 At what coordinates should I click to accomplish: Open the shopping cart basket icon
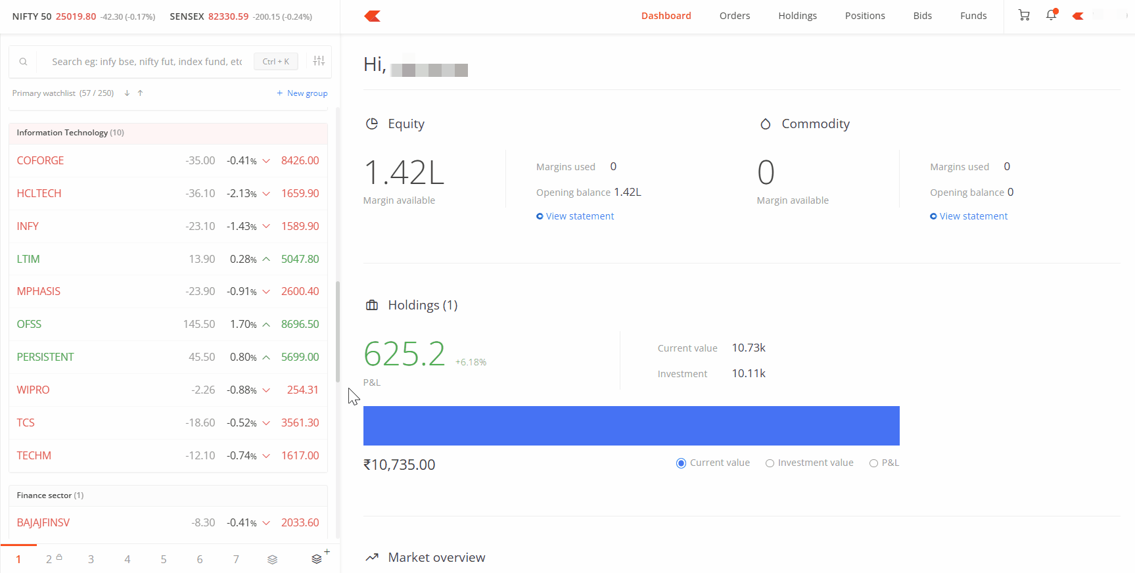click(1024, 15)
